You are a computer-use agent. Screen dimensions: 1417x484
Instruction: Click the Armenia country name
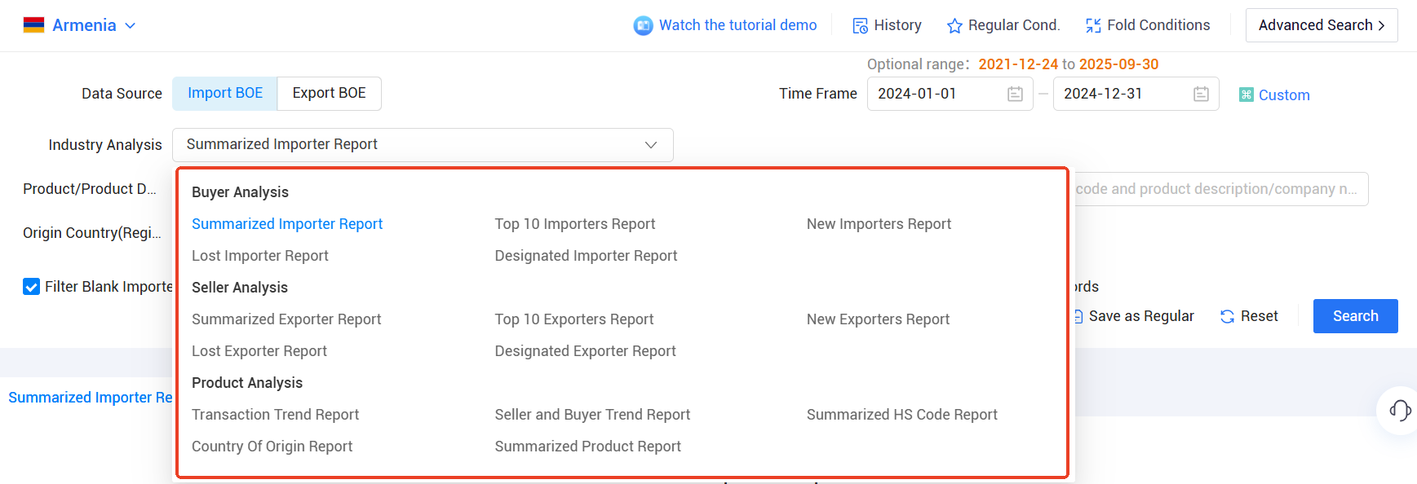coord(84,25)
